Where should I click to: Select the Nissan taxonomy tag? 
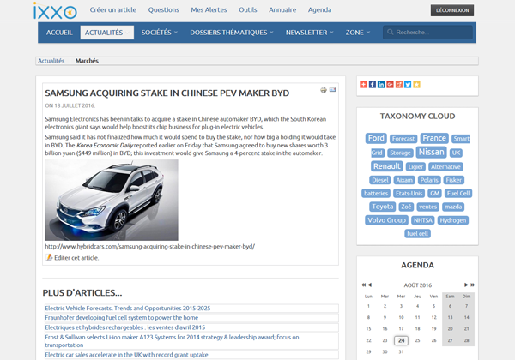click(x=431, y=152)
